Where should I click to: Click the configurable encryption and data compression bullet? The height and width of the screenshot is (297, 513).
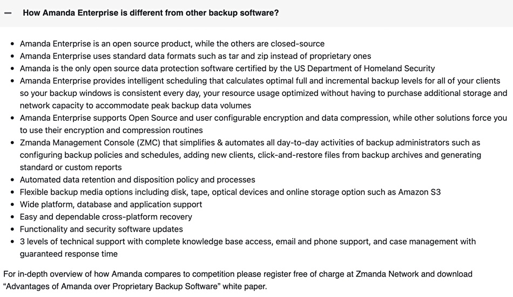click(264, 124)
